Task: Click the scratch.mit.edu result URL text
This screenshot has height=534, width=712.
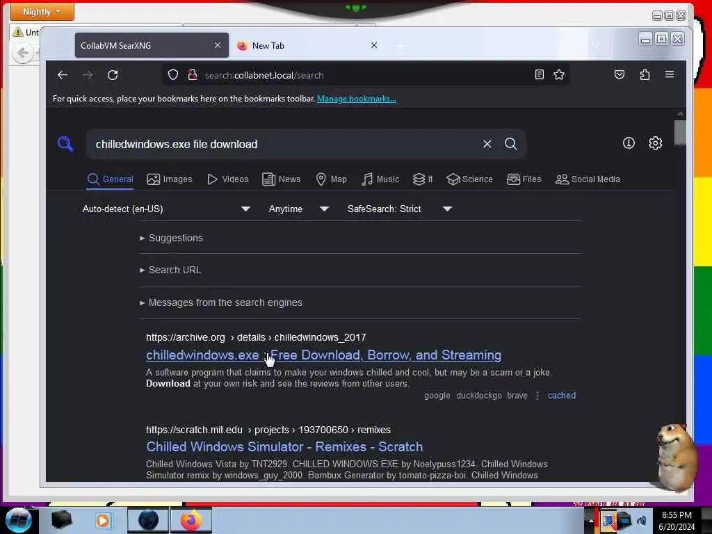Action: coord(268,430)
